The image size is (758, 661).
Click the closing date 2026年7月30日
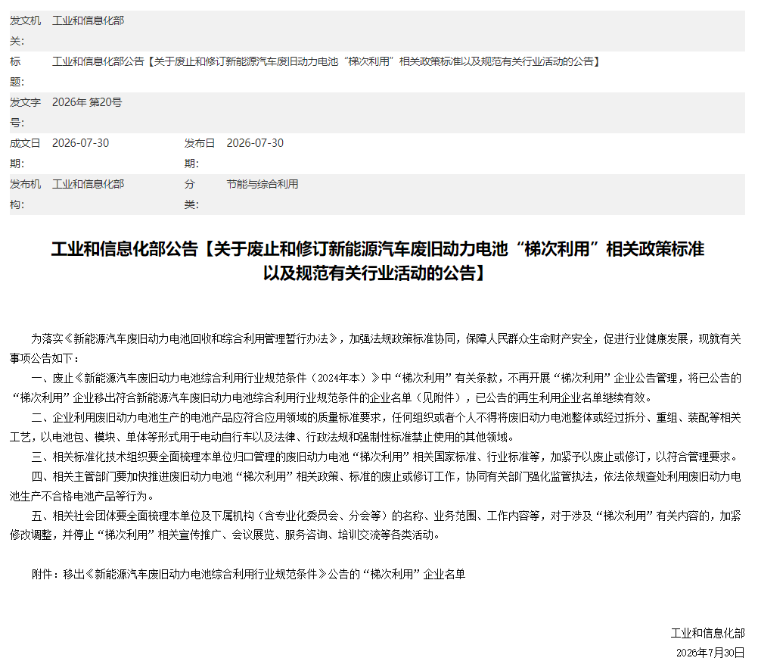pyautogui.click(x=710, y=652)
